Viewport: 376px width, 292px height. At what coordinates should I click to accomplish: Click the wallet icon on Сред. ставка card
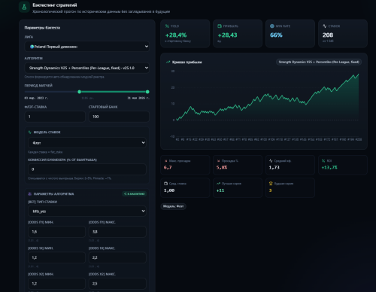(165, 184)
